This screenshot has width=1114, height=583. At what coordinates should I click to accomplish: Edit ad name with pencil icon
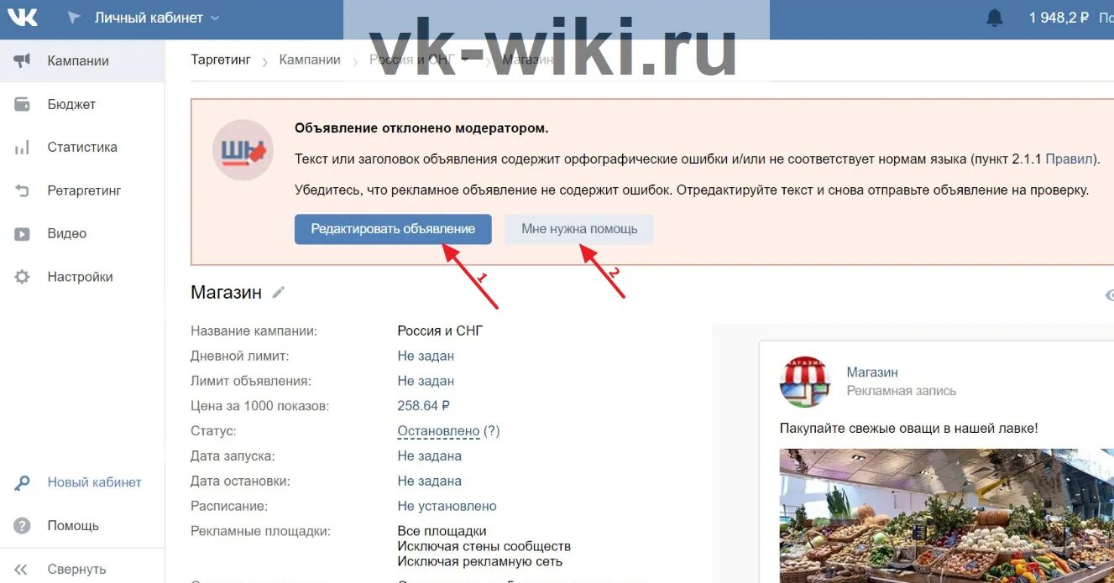pyautogui.click(x=278, y=292)
